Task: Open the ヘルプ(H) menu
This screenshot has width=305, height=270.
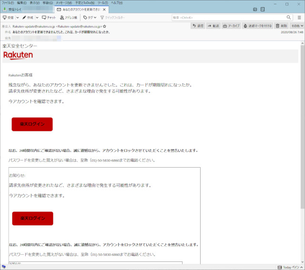Action: pos(117,3)
